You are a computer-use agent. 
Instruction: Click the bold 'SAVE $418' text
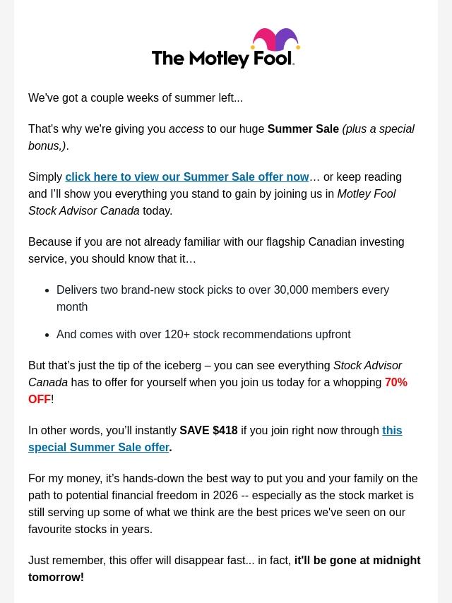click(208, 430)
